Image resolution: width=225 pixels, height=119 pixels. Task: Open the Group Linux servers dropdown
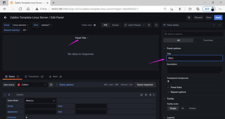[20, 25]
